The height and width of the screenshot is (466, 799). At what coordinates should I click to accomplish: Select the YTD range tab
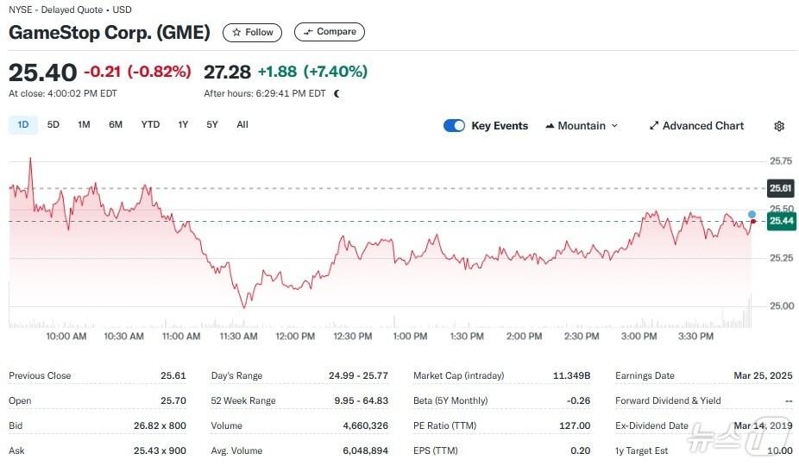click(150, 124)
